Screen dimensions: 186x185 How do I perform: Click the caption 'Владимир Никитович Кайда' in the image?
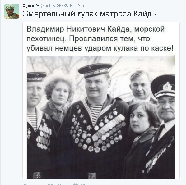click(78, 29)
